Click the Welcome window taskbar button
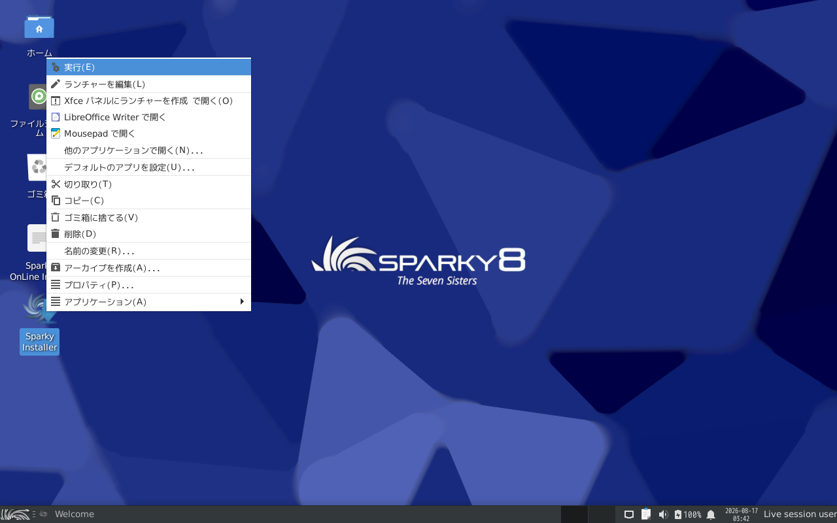This screenshot has height=523, width=837. tap(67, 515)
